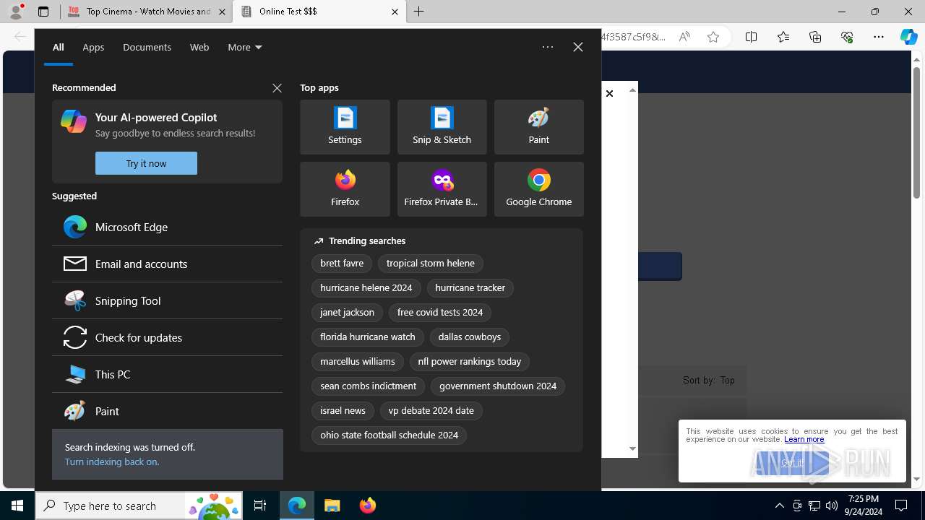Select hurricane tracker trending chip

pyautogui.click(x=470, y=288)
